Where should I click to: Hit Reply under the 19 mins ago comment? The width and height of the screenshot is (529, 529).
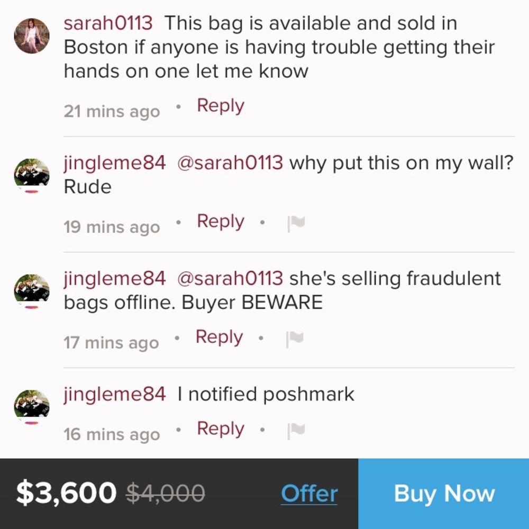coord(220,221)
